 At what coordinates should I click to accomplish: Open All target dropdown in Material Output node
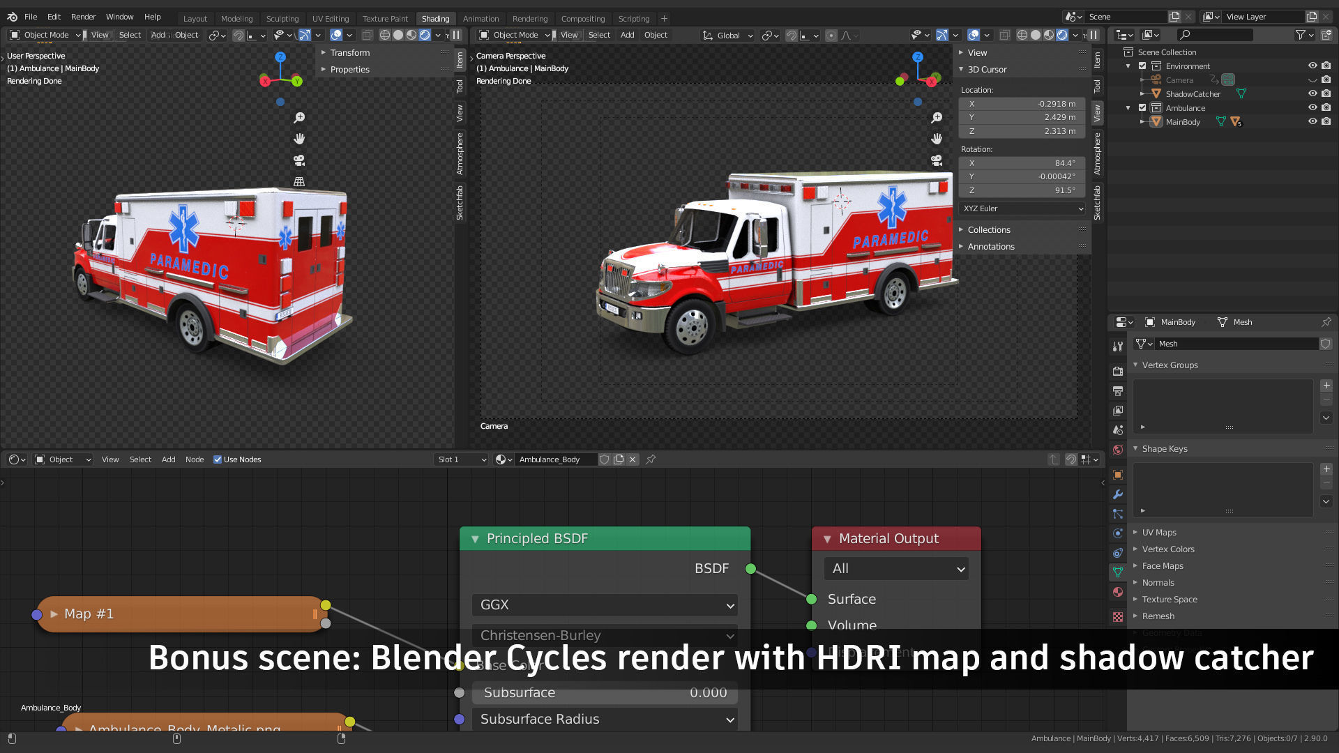896,569
